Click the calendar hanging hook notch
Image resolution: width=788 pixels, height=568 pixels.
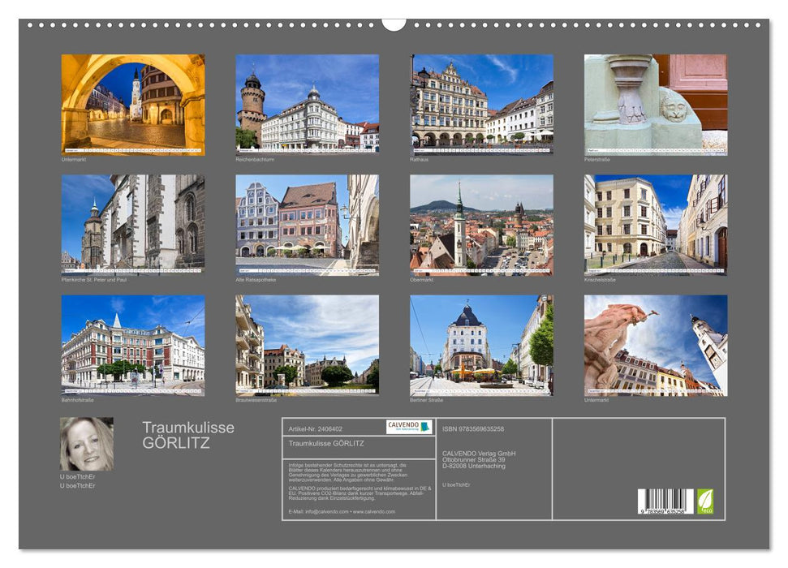394,24
